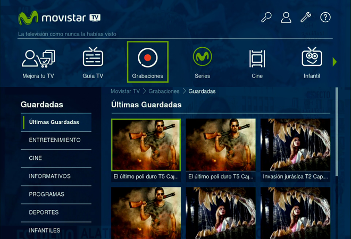Open the Infantil cartoon TV icon
Viewport: 351px width, 239px height.
[x=312, y=57]
